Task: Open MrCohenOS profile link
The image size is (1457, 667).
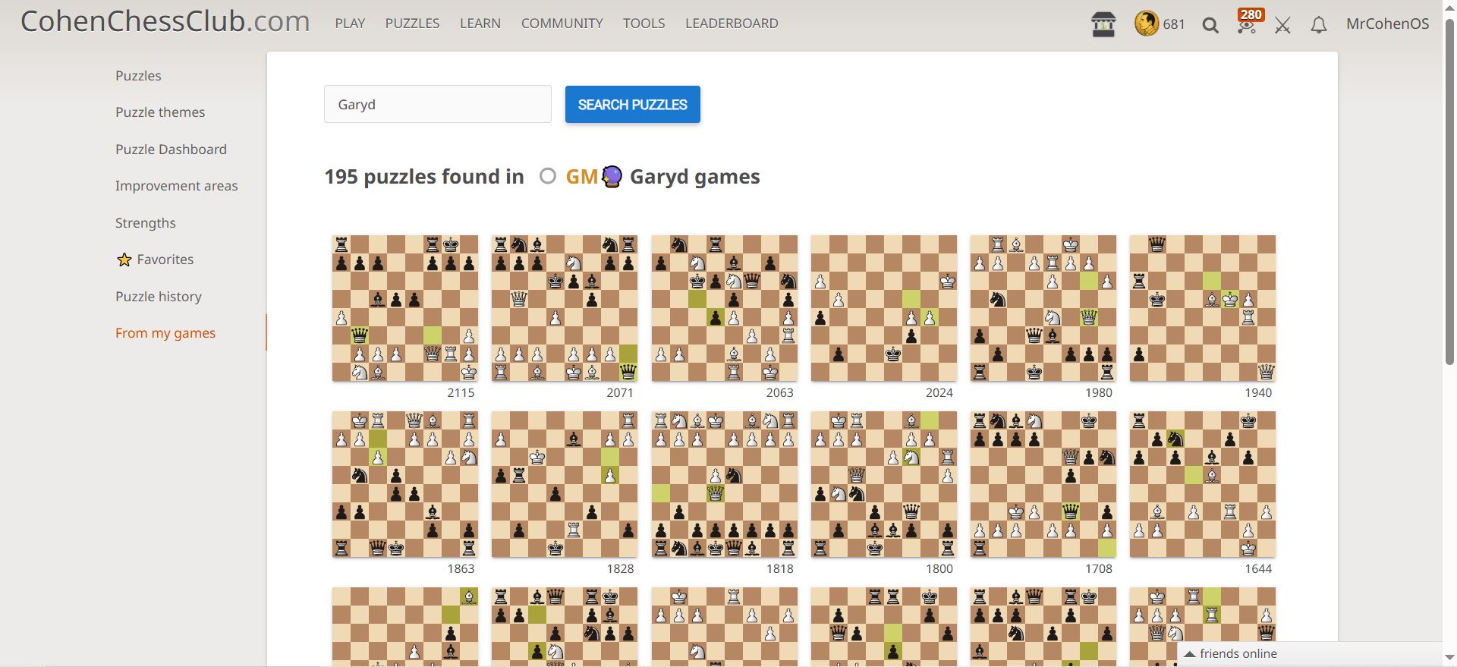Action: point(1387,24)
